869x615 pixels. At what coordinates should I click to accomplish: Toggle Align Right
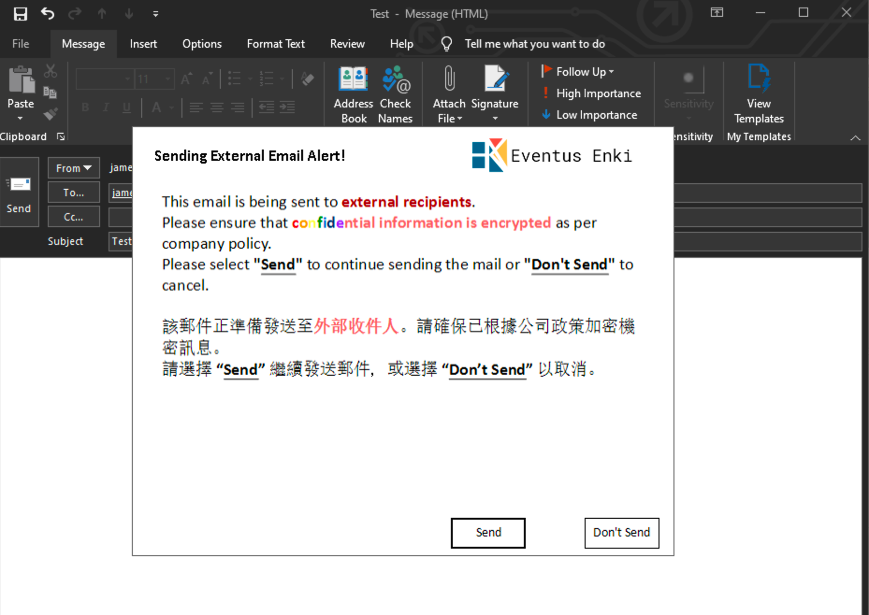click(x=238, y=107)
